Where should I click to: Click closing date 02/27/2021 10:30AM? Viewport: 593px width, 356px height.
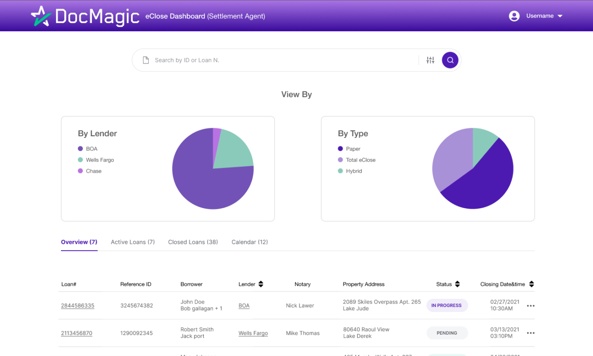pos(505,305)
